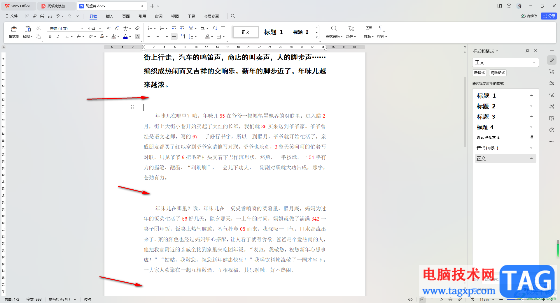Viewport: 560px width, 303px height.
Task: Align paragraph text left
Action: pos(149,36)
